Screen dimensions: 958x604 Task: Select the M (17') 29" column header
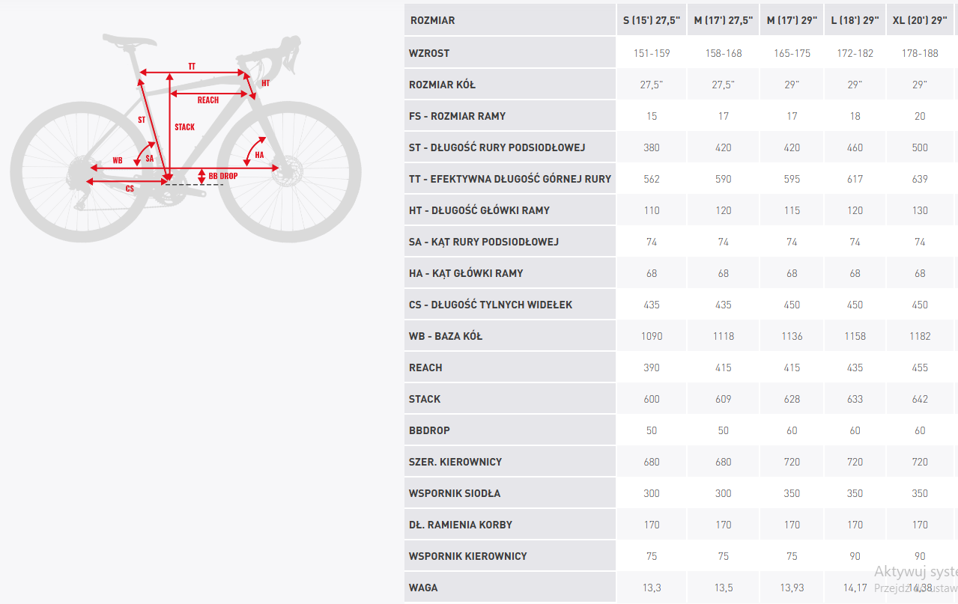click(792, 20)
